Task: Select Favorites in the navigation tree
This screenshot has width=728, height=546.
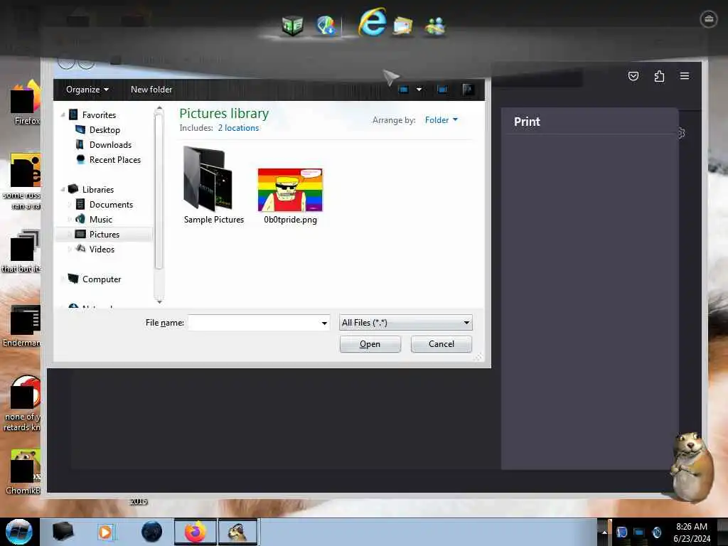Action: (99, 114)
